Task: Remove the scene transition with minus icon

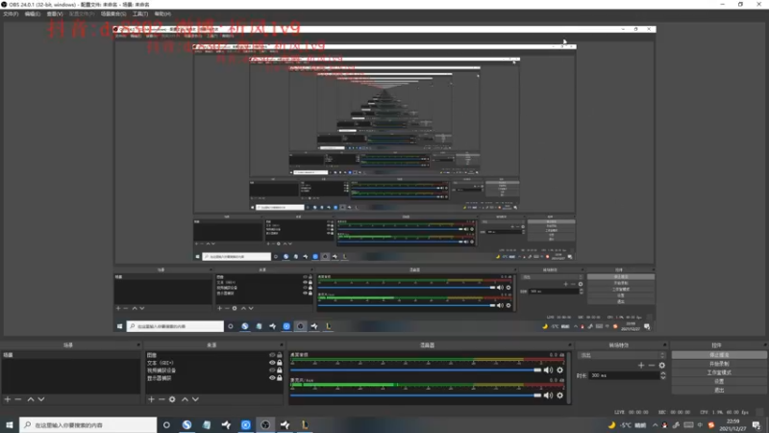Action: (x=652, y=366)
